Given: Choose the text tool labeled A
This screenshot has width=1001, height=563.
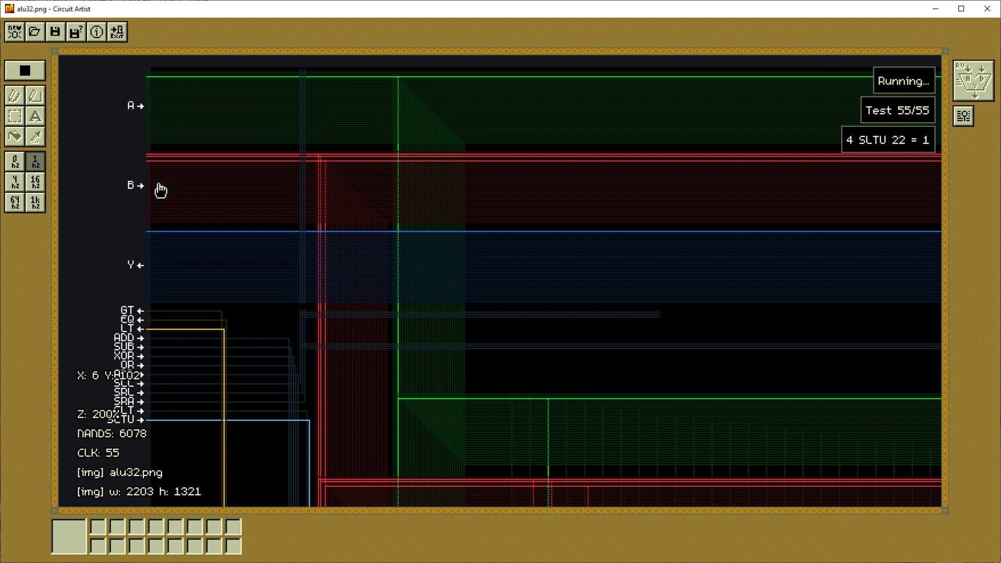Looking at the screenshot, I should tap(35, 116).
